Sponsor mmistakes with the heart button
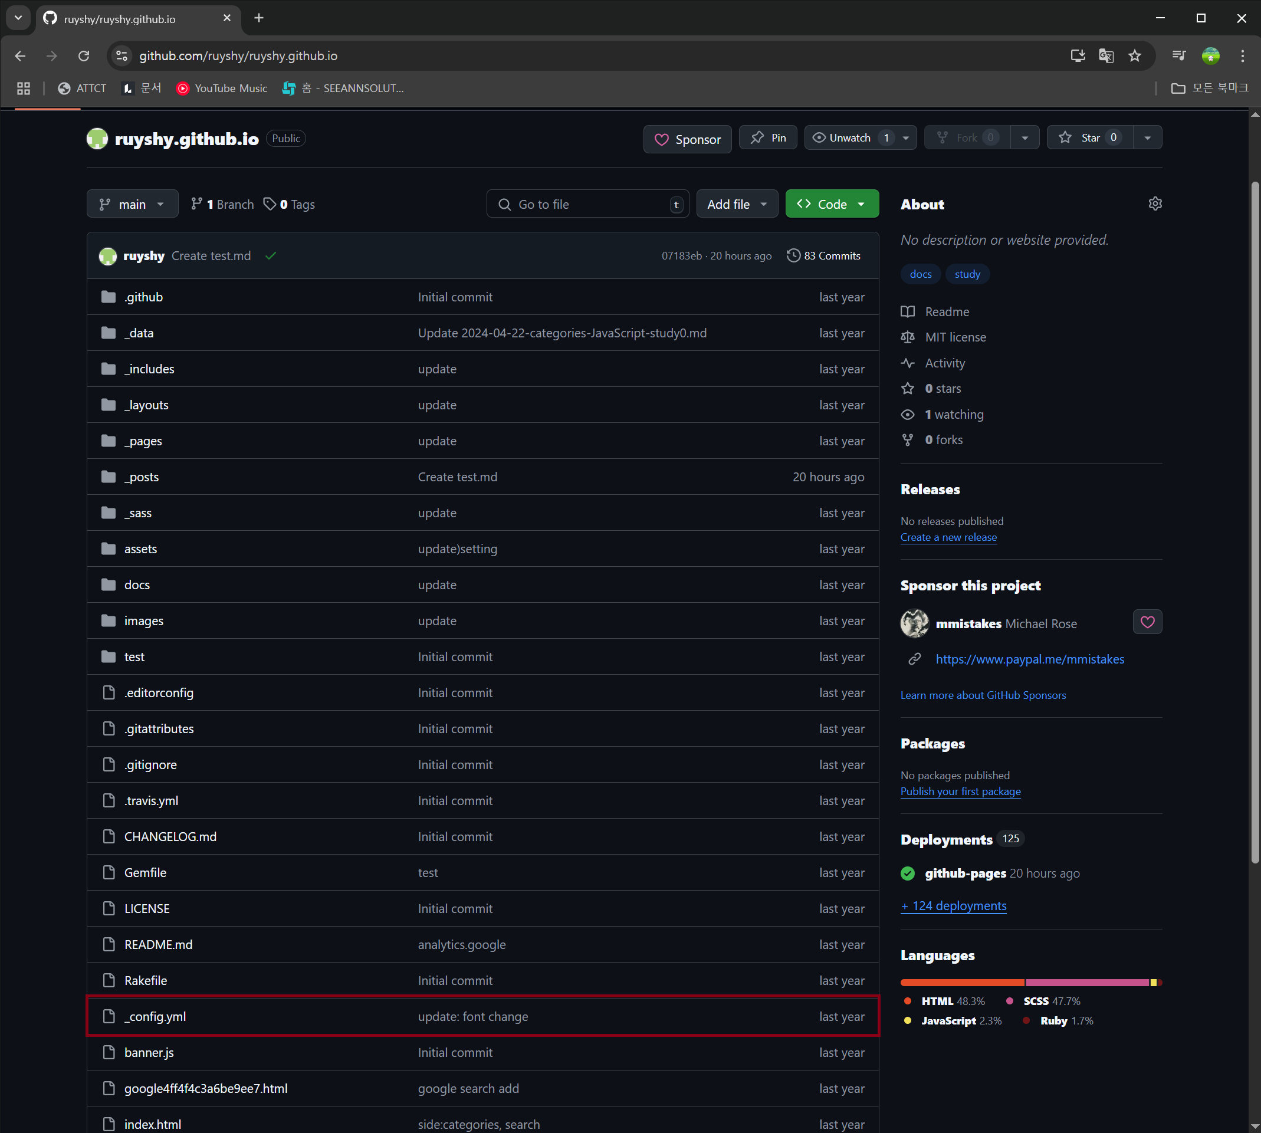 1147,622
